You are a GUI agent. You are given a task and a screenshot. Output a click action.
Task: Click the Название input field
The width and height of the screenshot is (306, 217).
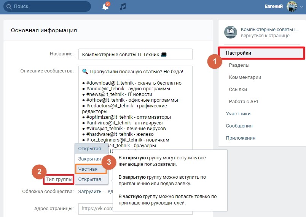tap(135, 54)
